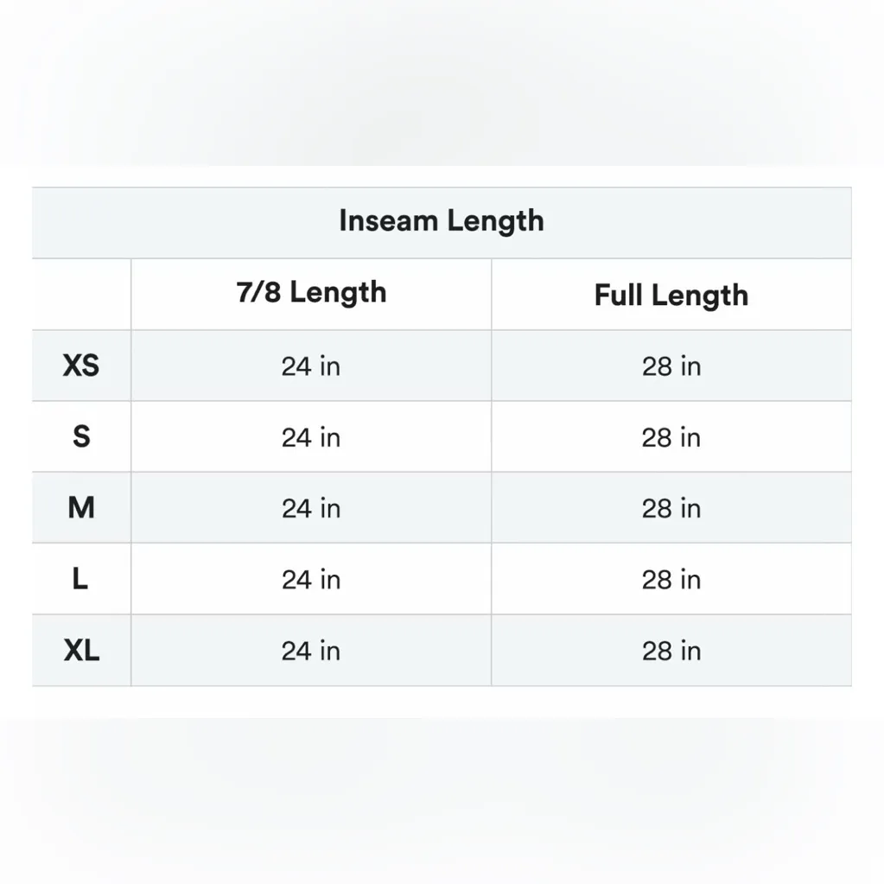Select the Full Length column header
884x884 pixels.
click(671, 296)
